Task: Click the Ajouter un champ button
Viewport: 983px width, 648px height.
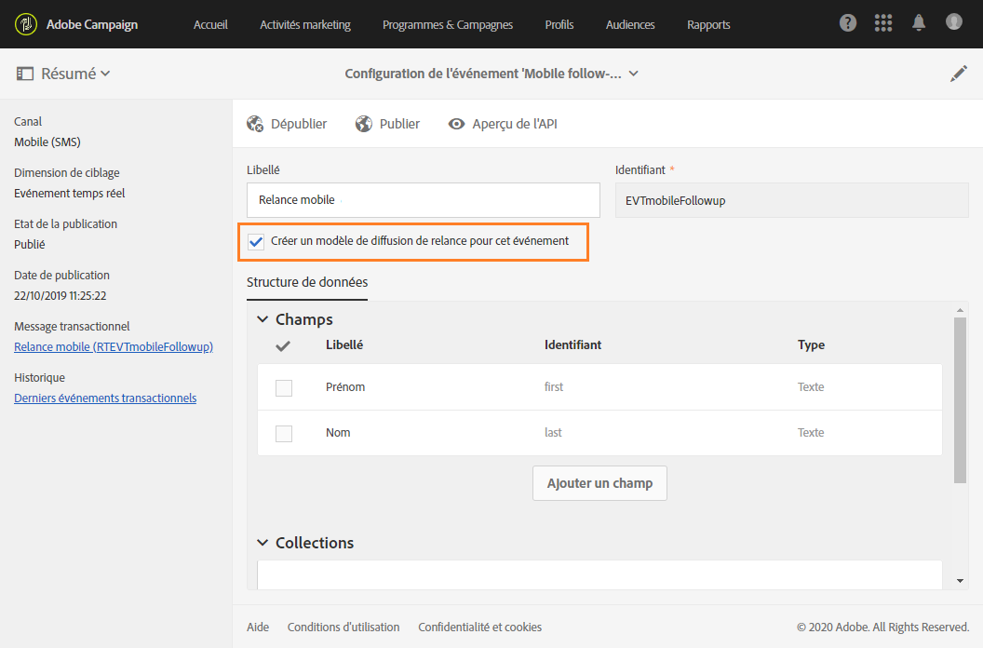Action: tap(599, 483)
